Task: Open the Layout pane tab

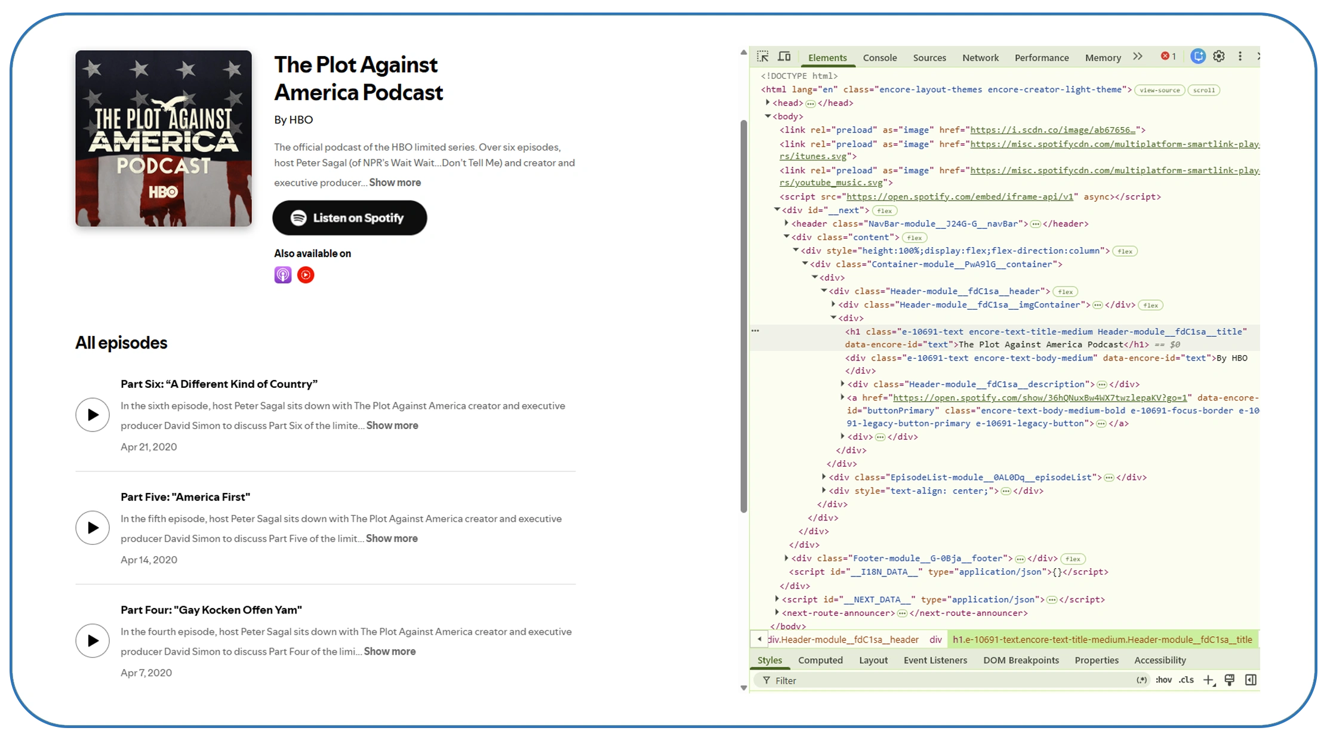Action: click(x=873, y=660)
